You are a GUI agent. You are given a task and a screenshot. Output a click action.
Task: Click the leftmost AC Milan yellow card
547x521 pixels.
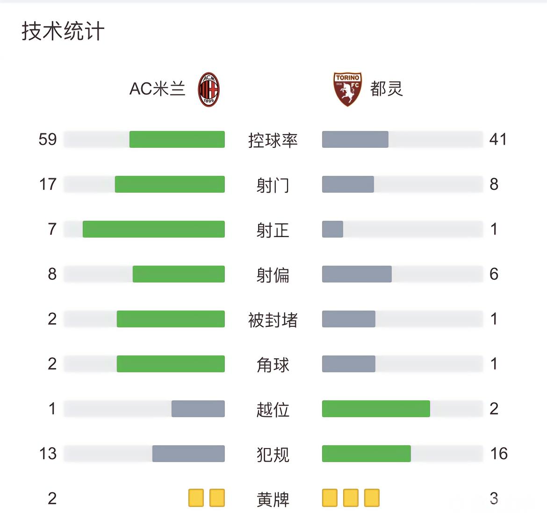coord(196,498)
